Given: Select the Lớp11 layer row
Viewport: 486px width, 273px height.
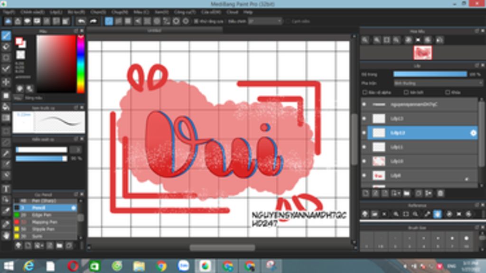Looking at the screenshot, I should 422,147.
